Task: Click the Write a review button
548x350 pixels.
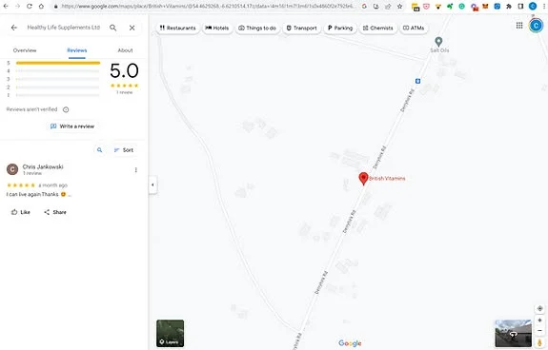Action: [x=72, y=126]
